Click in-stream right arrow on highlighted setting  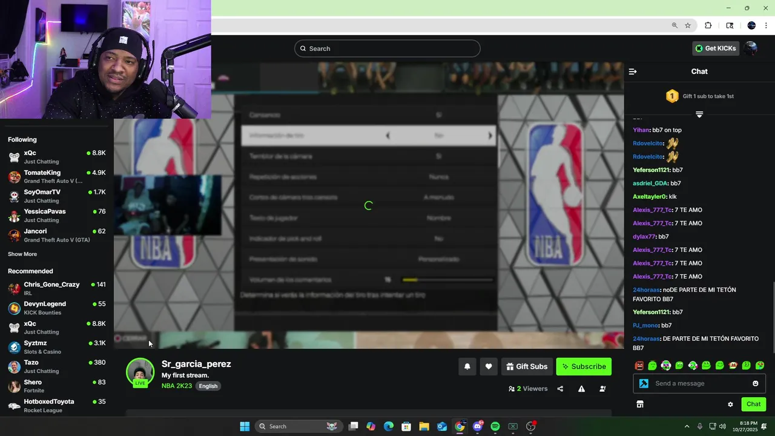[x=490, y=136]
